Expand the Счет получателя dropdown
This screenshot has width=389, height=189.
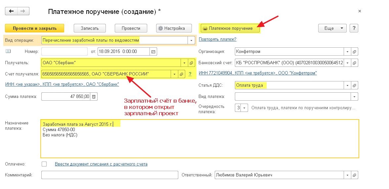point(174,74)
